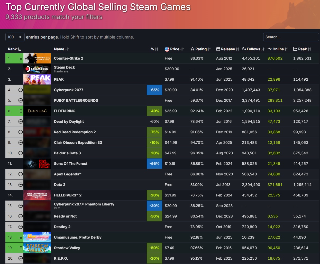Click the circle-minus icon in Dead by Daylight row
This screenshot has height=264, width=320.
click(x=21, y=121)
